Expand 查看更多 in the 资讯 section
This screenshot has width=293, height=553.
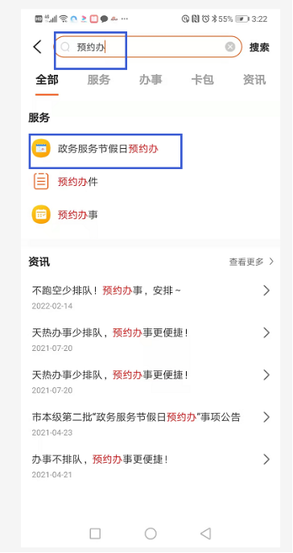click(251, 262)
